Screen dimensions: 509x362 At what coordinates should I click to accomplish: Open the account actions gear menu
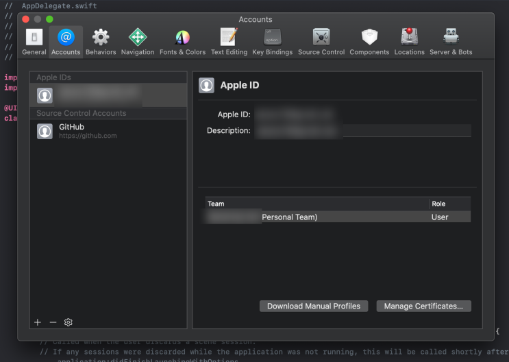[69, 322]
